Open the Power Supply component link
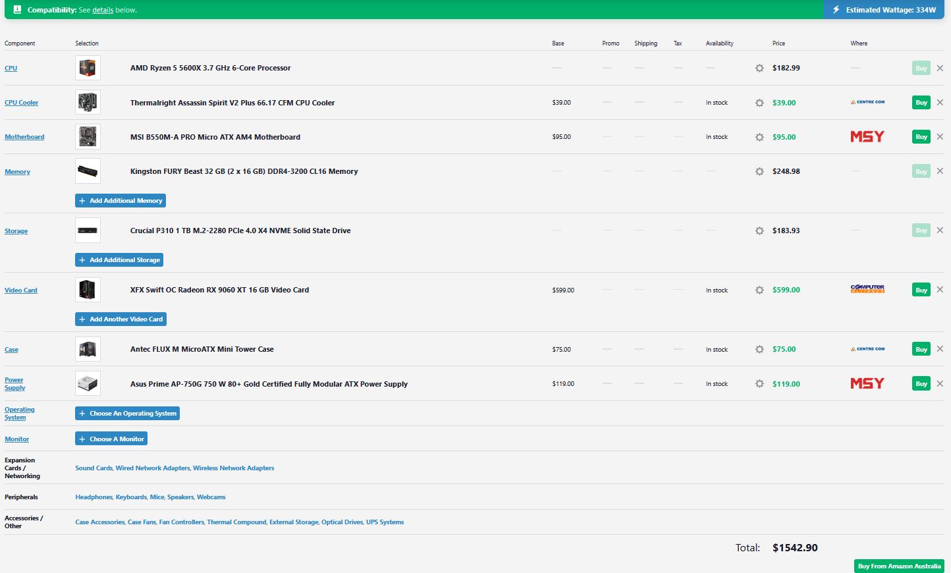This screenshot has width=951, height=573. coord(14,383)
